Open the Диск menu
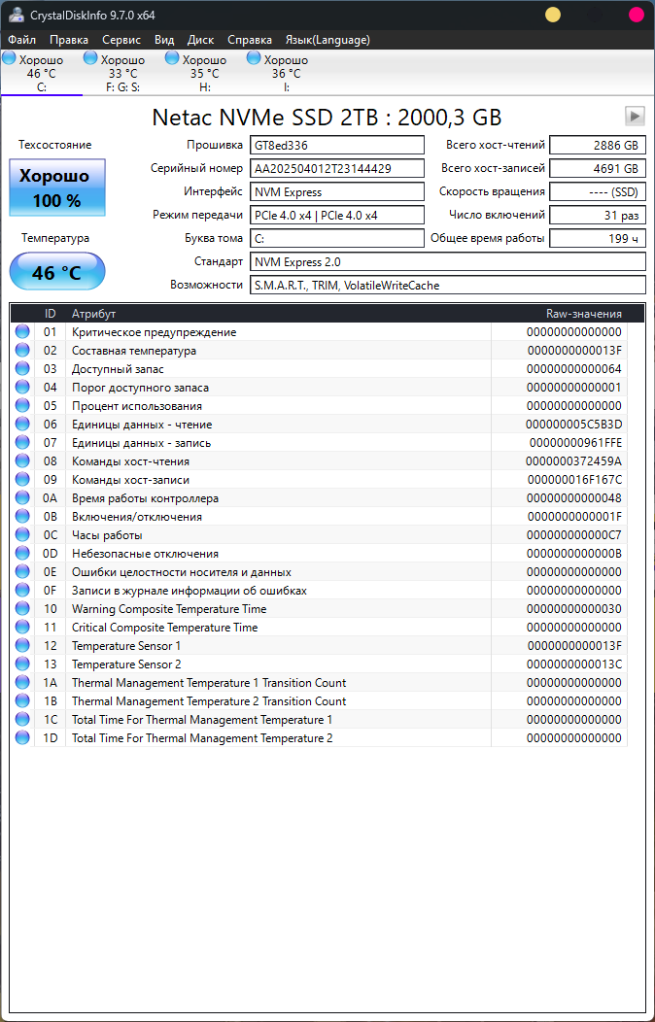This screenshot has width=655, height=1022. click(x=201, y=40)
